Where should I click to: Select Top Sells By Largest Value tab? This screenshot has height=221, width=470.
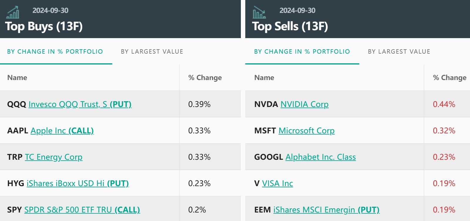tap(399, 52)
